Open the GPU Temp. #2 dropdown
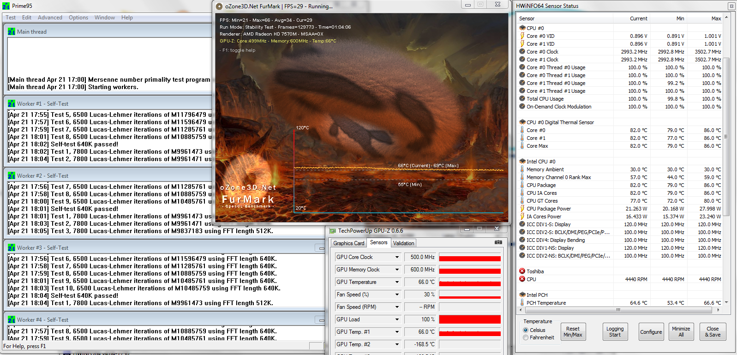 click(397, 344)
